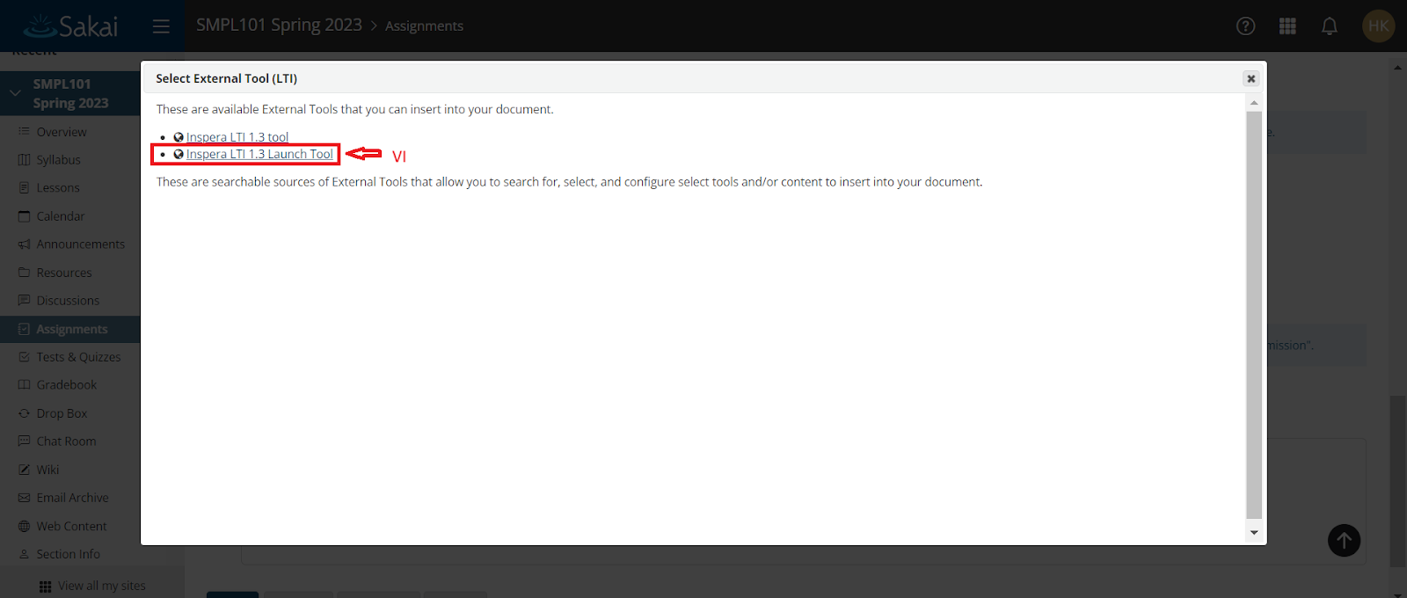Open the help question mark icon
The image size is (1407, 598).
click(1245, 26)
